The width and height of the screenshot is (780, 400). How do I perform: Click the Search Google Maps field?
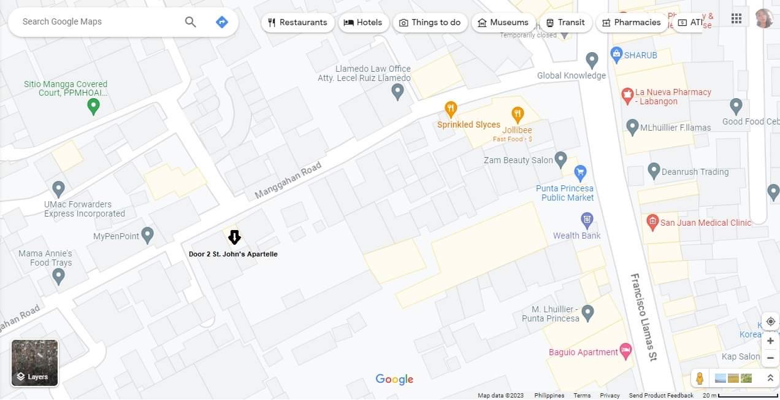tap(98, 21)
